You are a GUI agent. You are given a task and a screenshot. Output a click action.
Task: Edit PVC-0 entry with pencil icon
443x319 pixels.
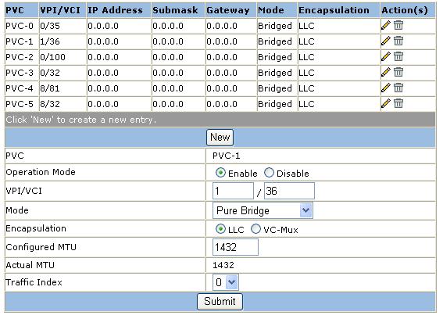[x=385, y=26]
